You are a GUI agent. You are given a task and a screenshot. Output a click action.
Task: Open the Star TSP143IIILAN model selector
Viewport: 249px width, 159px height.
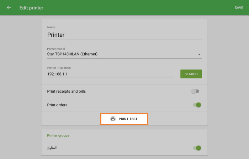[124, 54]
